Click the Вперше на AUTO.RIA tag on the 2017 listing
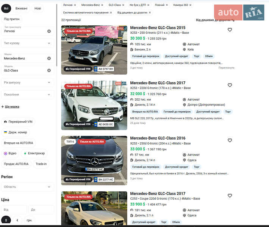 (x=145, y=112)
